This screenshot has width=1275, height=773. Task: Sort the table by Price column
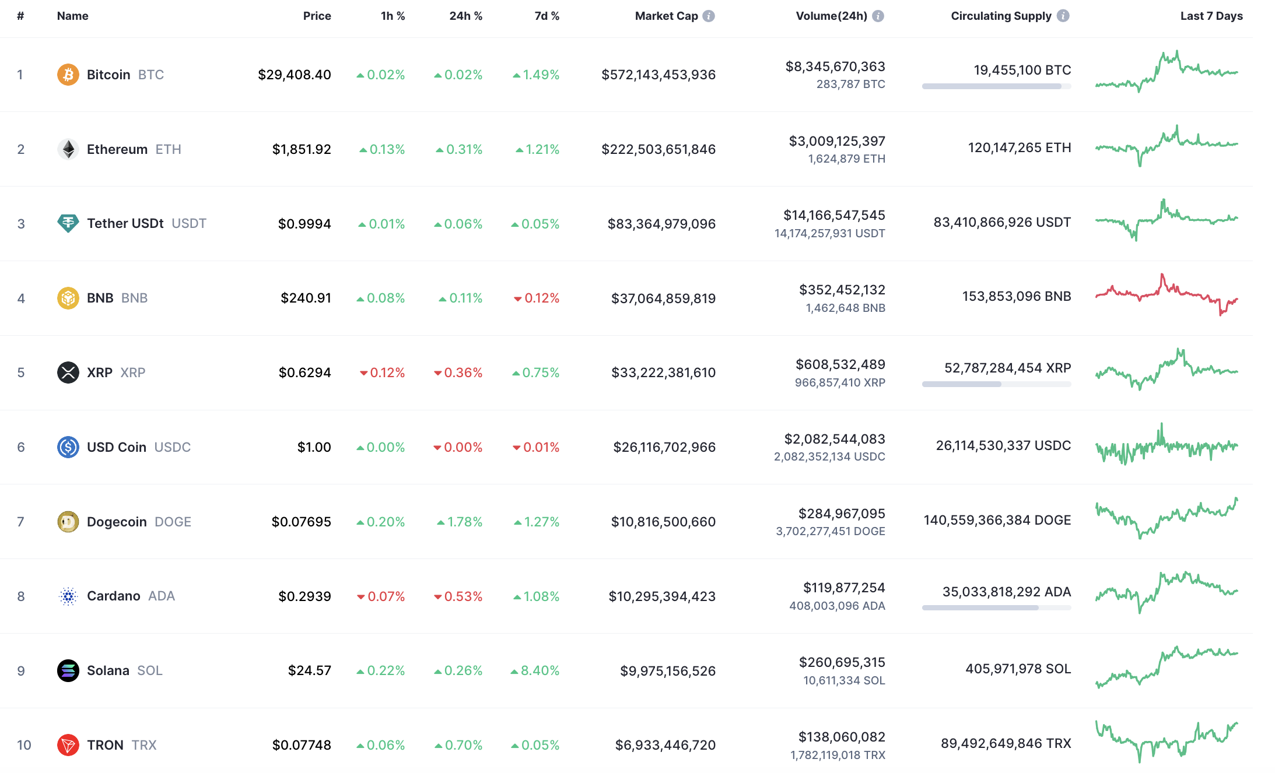pyautogui.click(x=317, y=16)
